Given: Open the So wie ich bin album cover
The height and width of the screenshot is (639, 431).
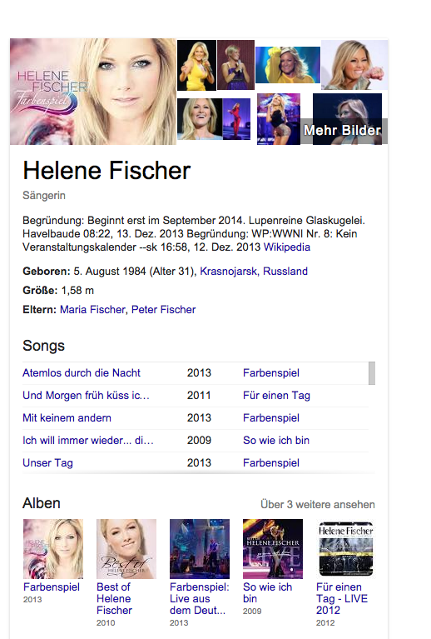Looking at the screenshot, I should (x=273, y=549).
